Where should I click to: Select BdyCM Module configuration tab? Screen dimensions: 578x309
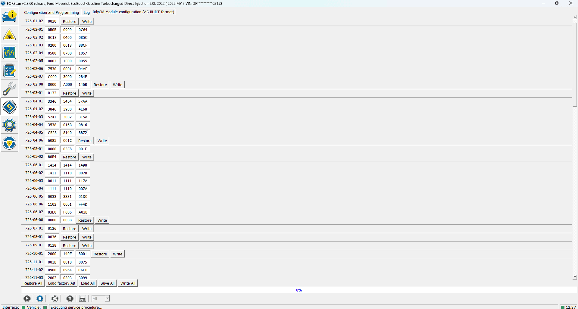[133, 12]
